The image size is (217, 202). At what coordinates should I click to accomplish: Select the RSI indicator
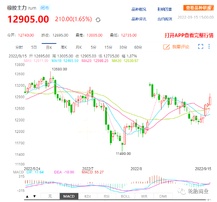pos(107,196)
